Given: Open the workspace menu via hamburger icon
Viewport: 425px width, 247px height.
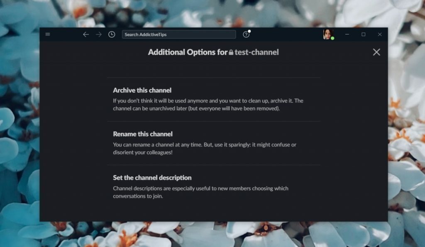Looking at the screenshot, I should tap(48, 34).
